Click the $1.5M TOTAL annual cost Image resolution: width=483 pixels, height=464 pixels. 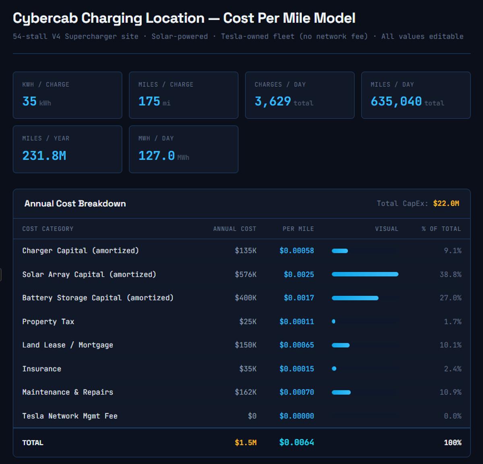(x=246, y=442)
